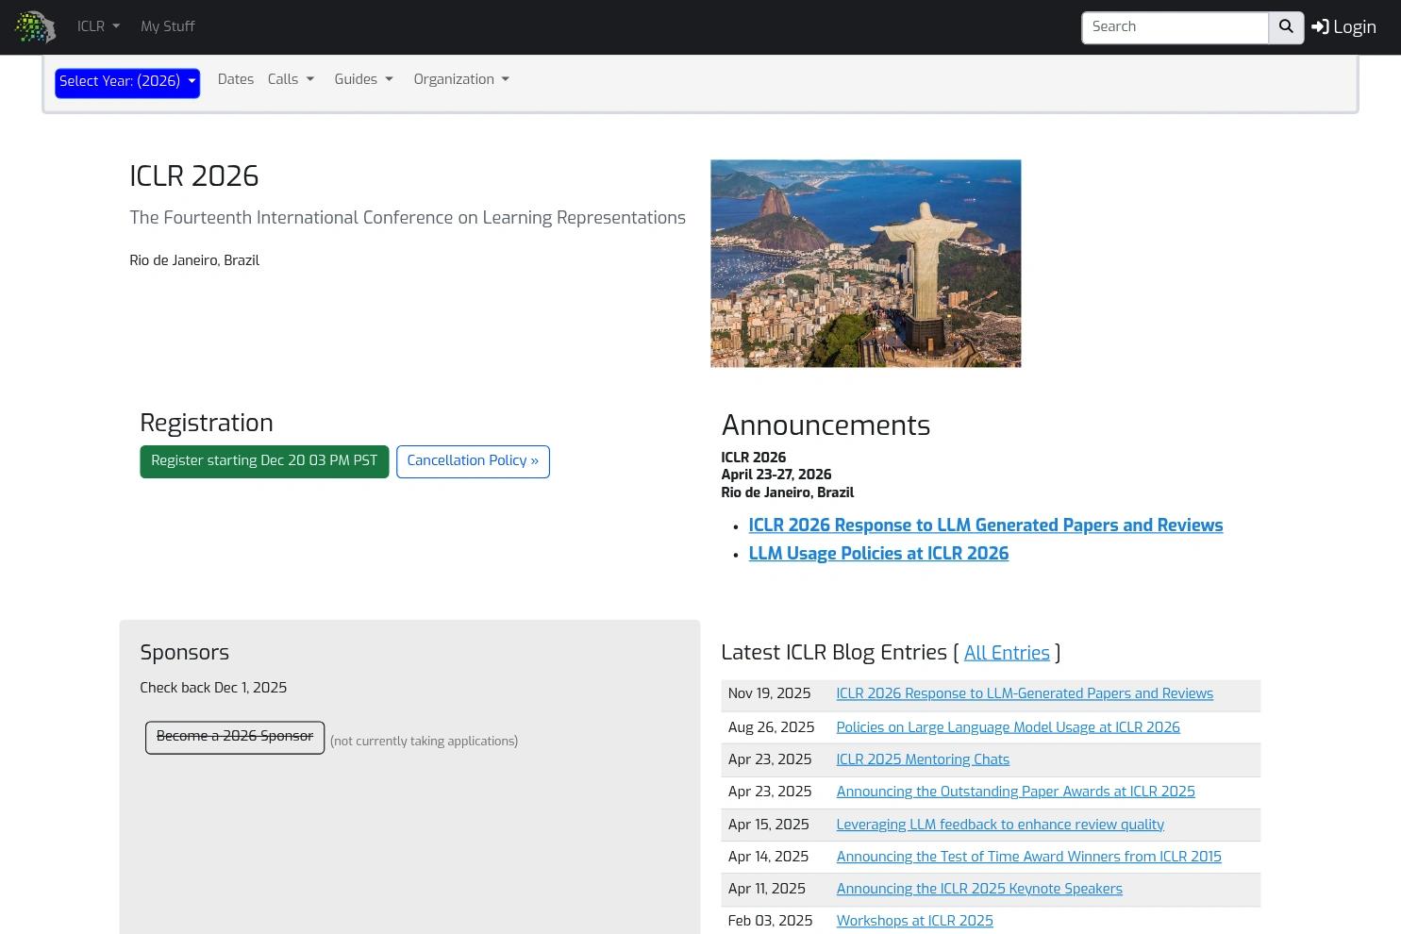Expand the Guides dropdown menu
This screenshot has width=1401, height=934.
click(x=363, y=79)
